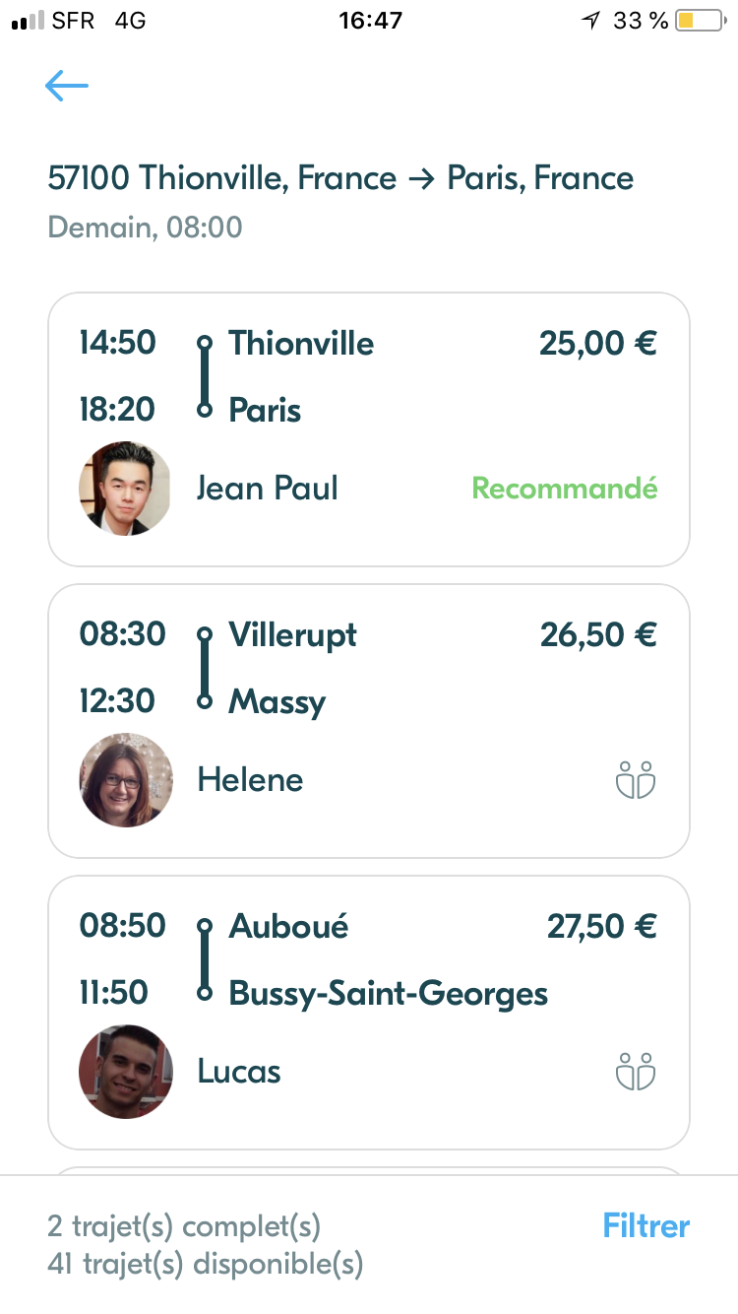Tap the Recommandé label on first ride
The height and width of the screenshot is (1314, 738).
point(565,489)
